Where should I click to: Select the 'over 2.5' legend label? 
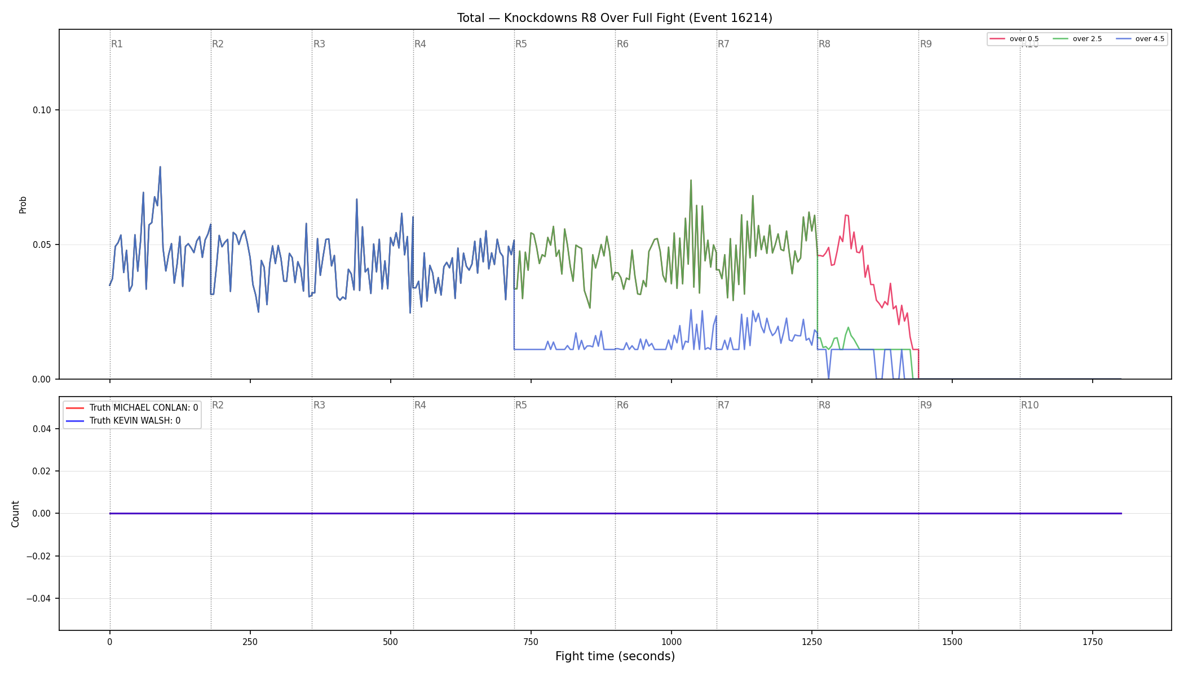pyautogui.click(x=1087, y=39)
